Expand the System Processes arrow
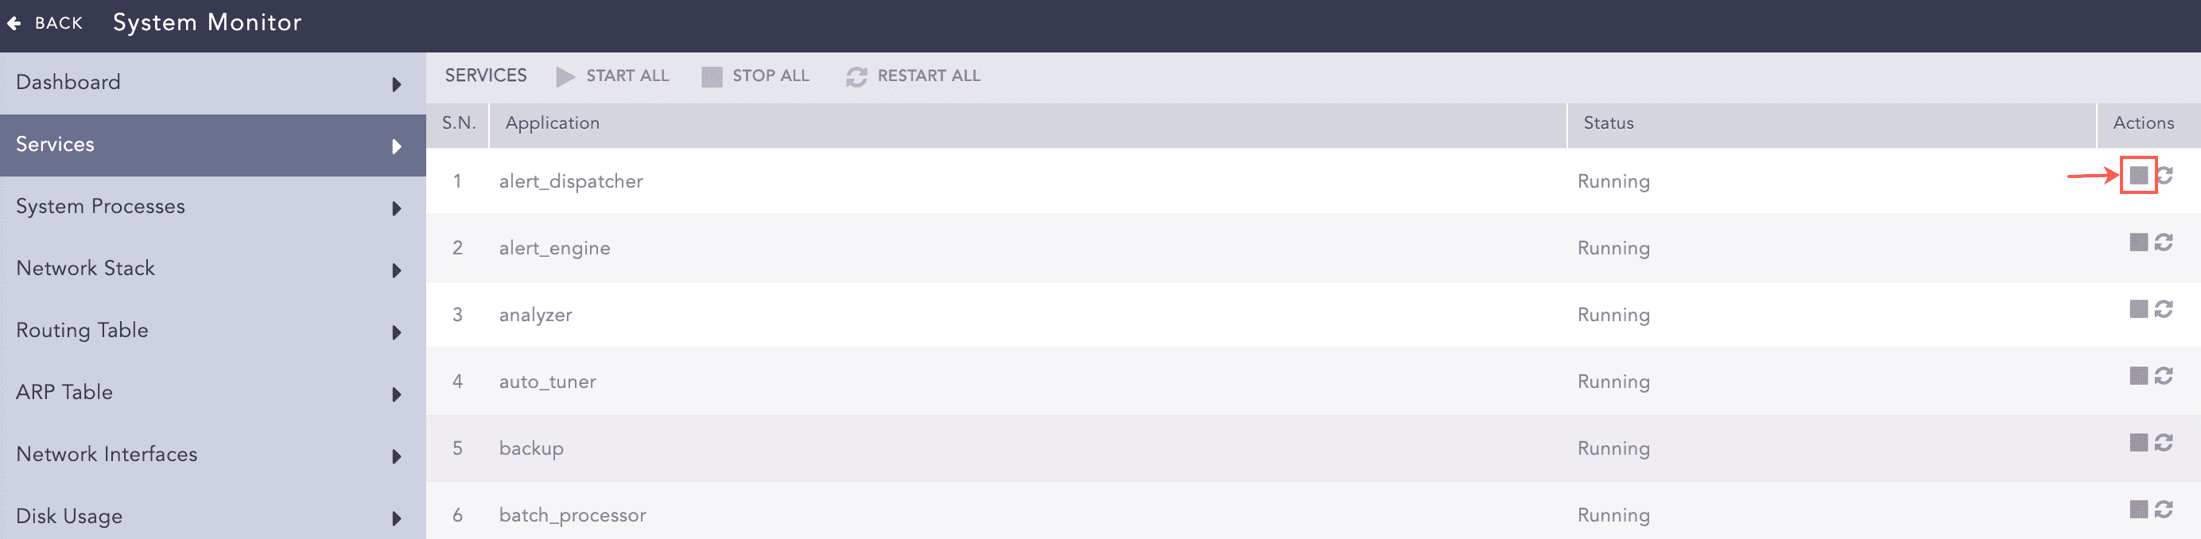2201x539 pixels. pos(397,208)
